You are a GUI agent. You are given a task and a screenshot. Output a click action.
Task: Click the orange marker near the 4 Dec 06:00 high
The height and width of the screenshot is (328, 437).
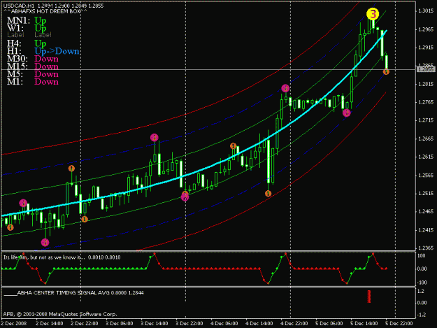234,145
